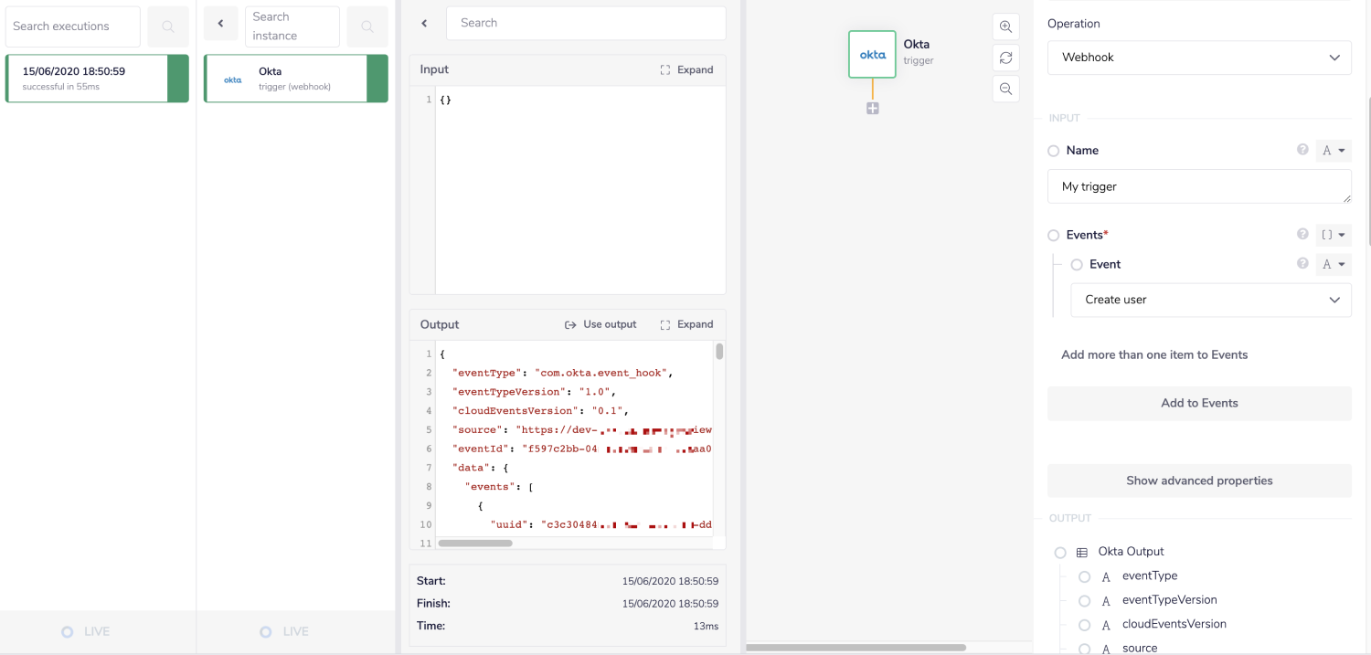Click the Add to Events button
The height and width of the screenshot is (655, 1371).
(1198, 403)
